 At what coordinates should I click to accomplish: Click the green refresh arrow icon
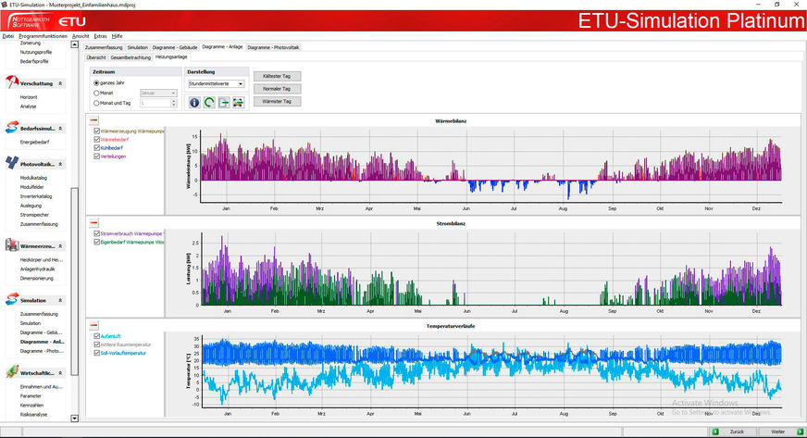[209, 103]
